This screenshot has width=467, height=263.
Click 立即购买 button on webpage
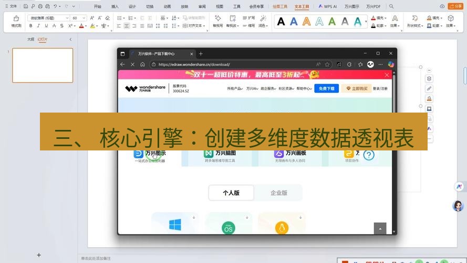click(357, 88)
